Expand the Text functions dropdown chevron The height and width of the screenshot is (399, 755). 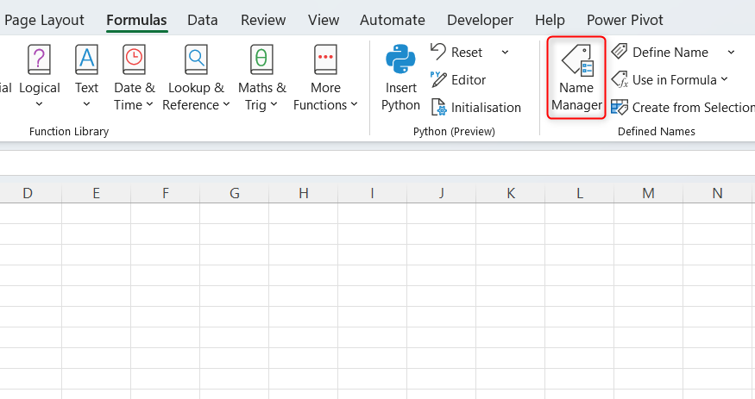coord(86,104)
